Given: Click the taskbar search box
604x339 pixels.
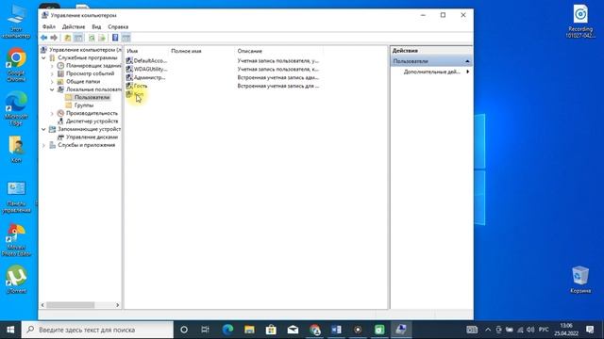Looking at the screenshot, I should (97, 330).
